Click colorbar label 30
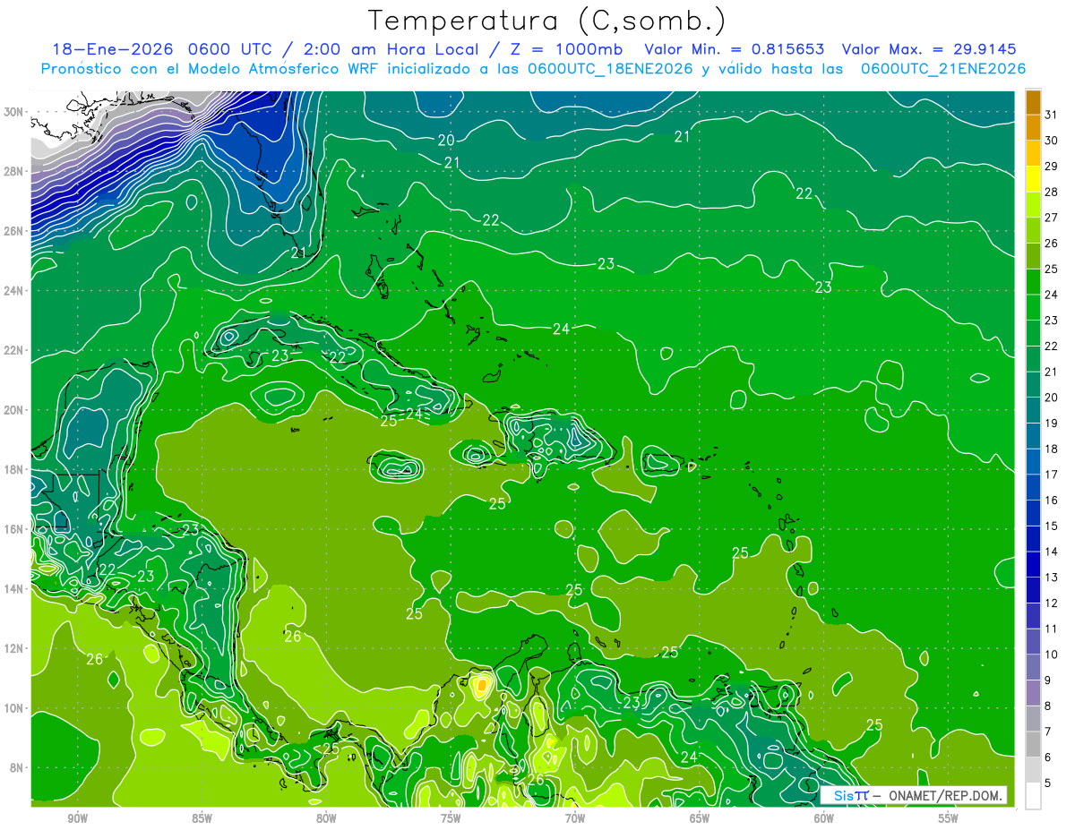The width and height of the screenshot is (1075, 830). click(x=1052, y=140)
